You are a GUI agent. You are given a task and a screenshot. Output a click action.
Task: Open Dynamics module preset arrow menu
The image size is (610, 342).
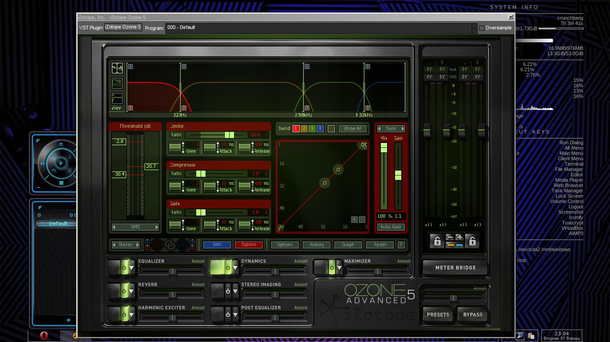click(235, 268)
